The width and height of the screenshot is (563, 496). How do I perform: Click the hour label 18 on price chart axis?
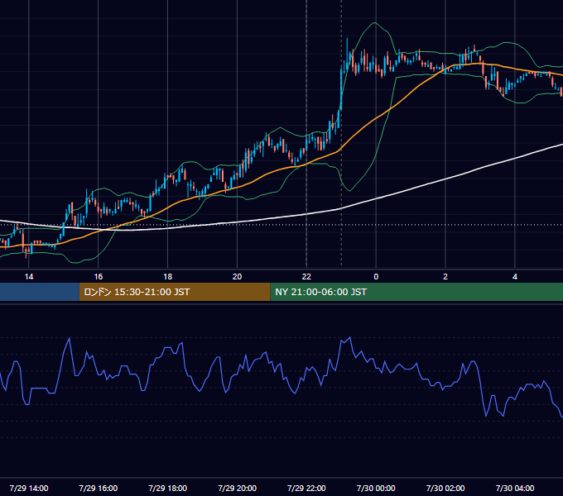click(x=168, y=277)
